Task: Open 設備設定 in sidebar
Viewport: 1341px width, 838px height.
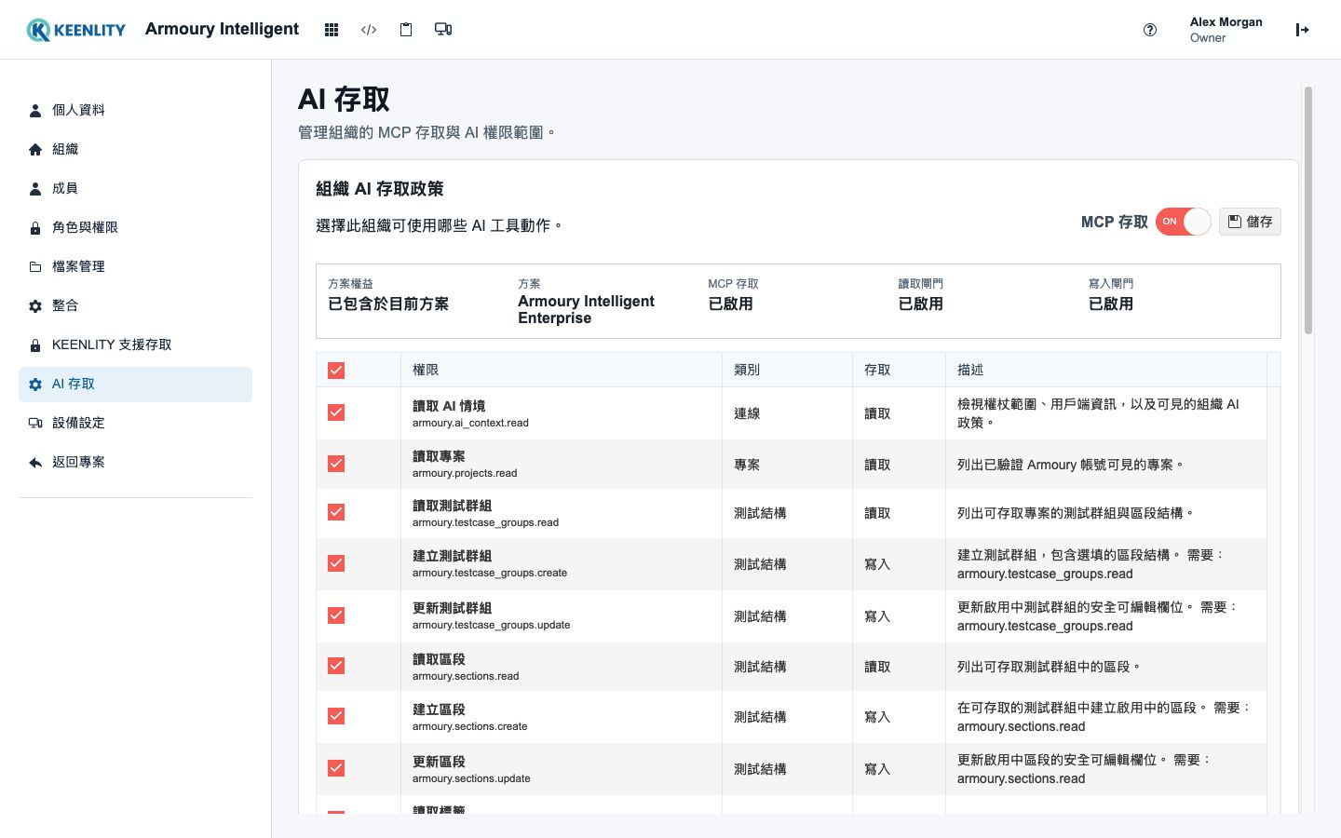Action: click(135, 423)
